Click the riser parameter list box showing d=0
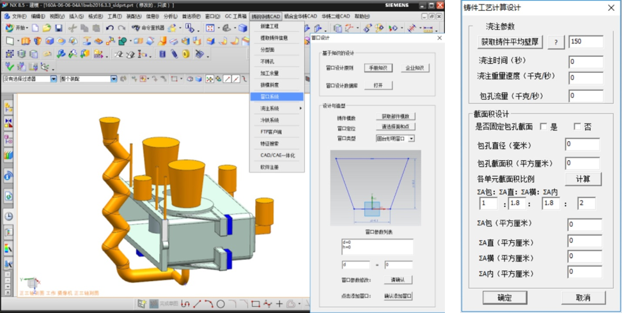The width and height of the screenshot is (622, 313). 377,247
